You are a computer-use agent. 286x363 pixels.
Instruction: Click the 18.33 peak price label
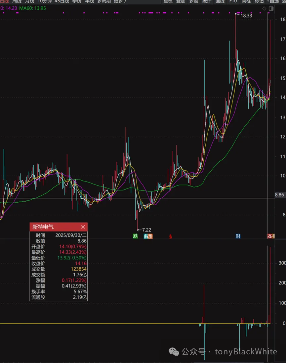coord(246,16)
